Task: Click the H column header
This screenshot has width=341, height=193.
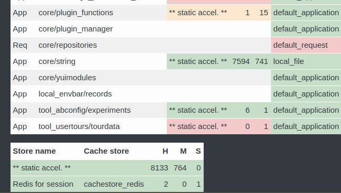Action: [x=165, y=151]
